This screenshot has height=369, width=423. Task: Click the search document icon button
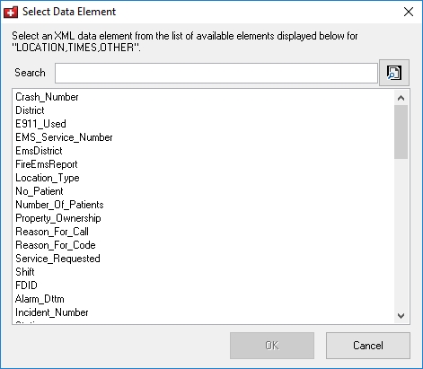coord(394,73)
